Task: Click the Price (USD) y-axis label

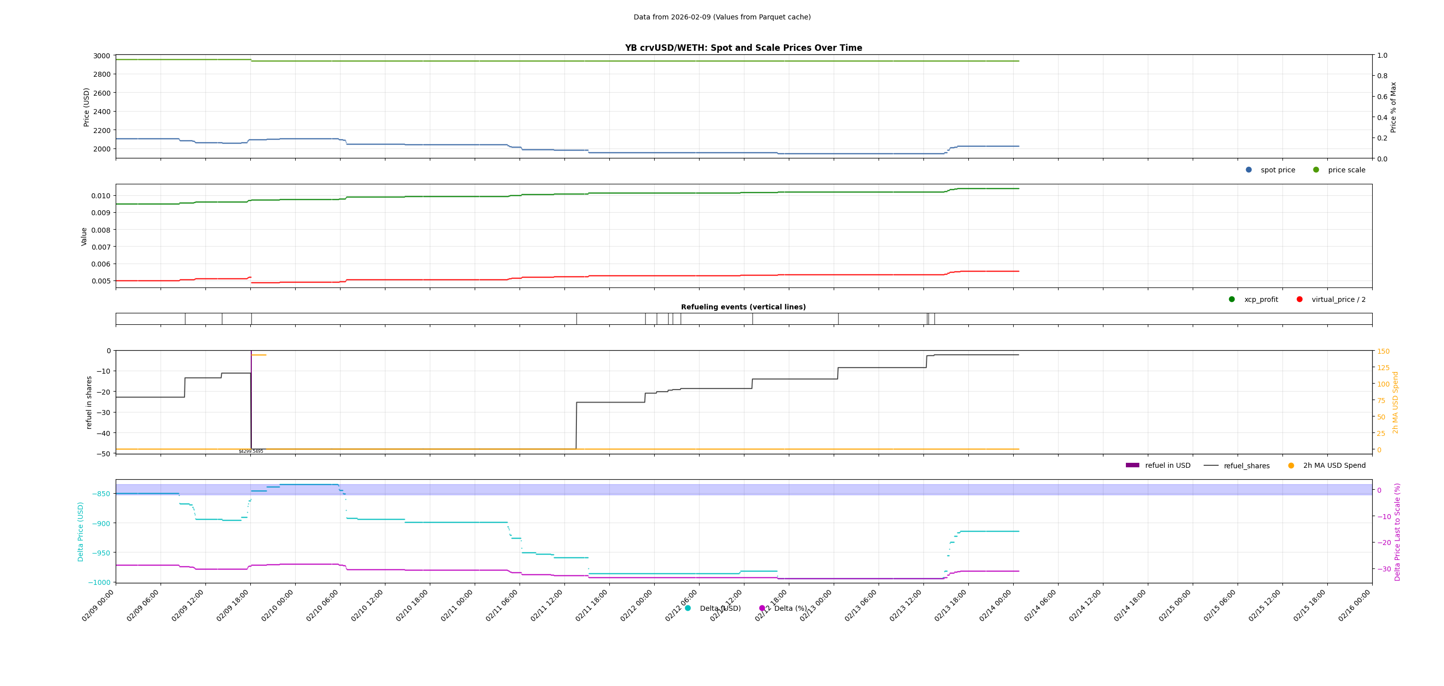Action: [86, 107]
